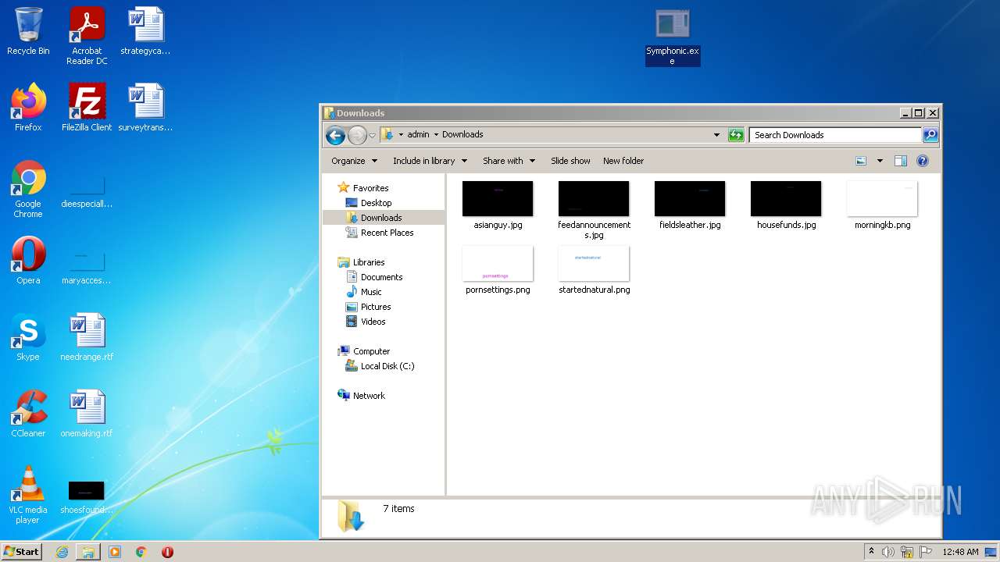Select Local Disk (C:) in navigation pane
The image size is (1000, 562).
click(387, 366)
